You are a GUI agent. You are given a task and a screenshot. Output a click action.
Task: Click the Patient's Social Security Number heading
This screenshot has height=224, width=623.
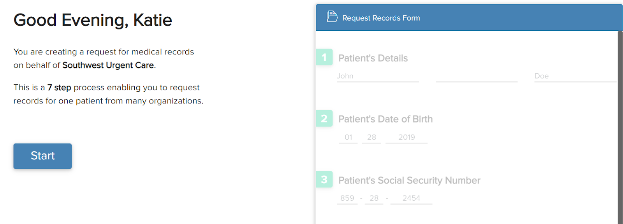(x=409, y=180)
